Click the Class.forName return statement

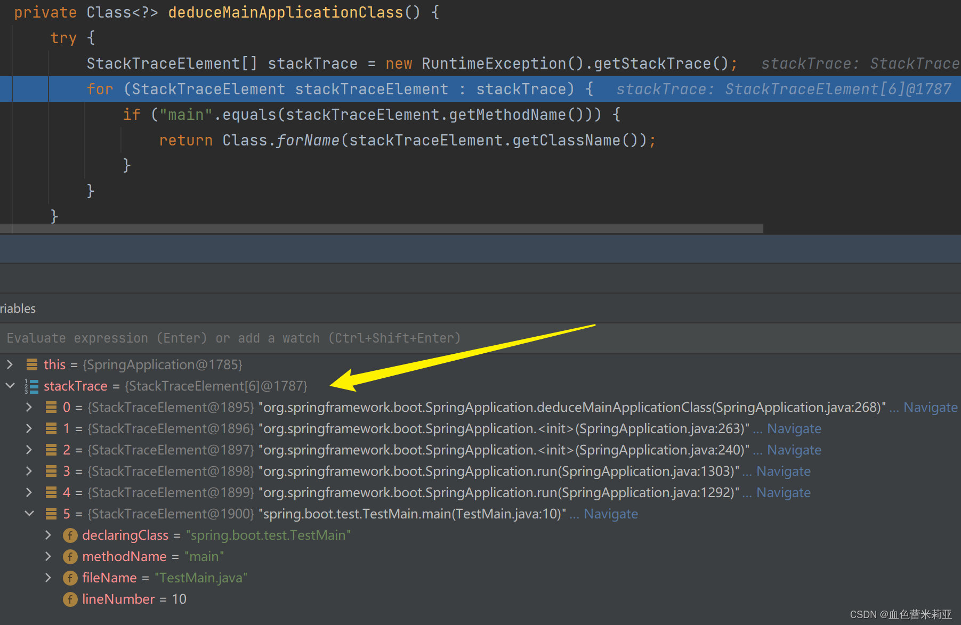[x=407, y=140]
